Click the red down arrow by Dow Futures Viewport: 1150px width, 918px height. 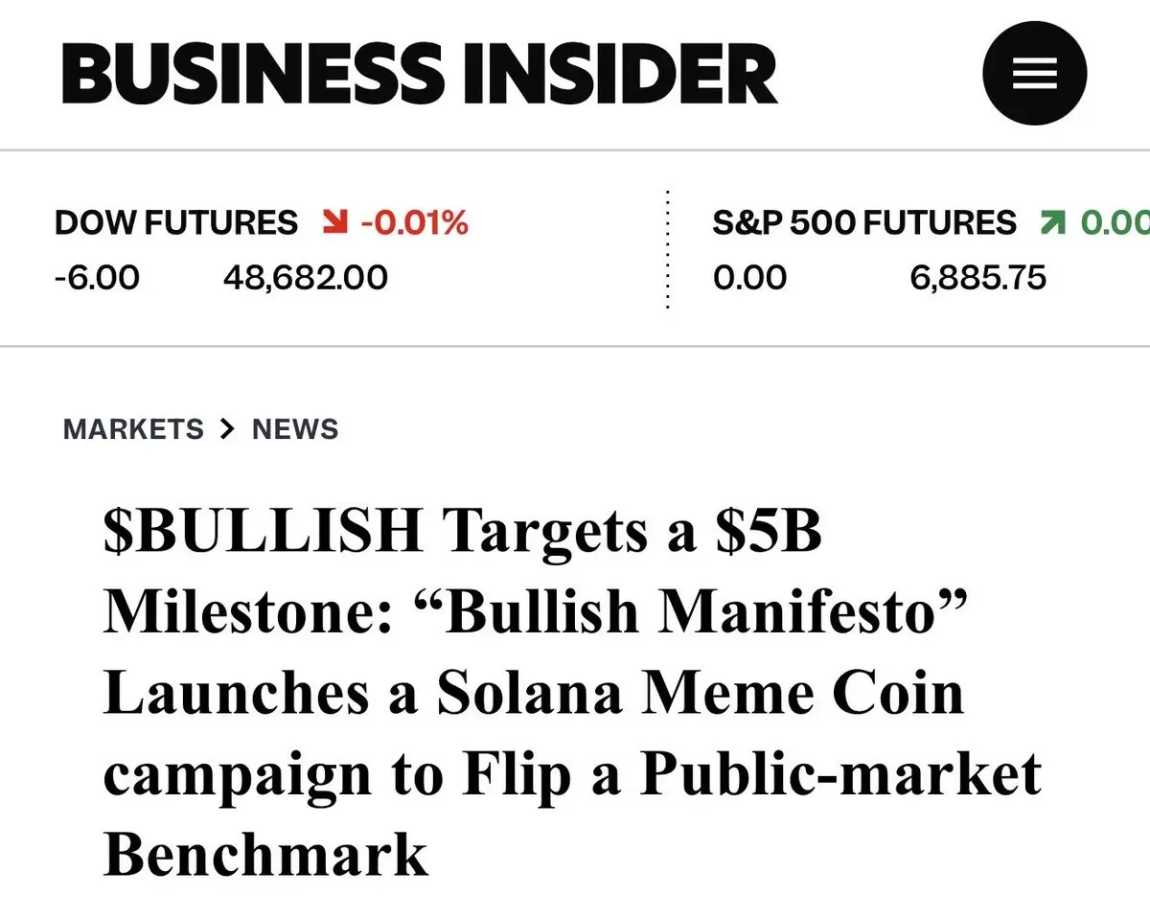coord(334,223)
